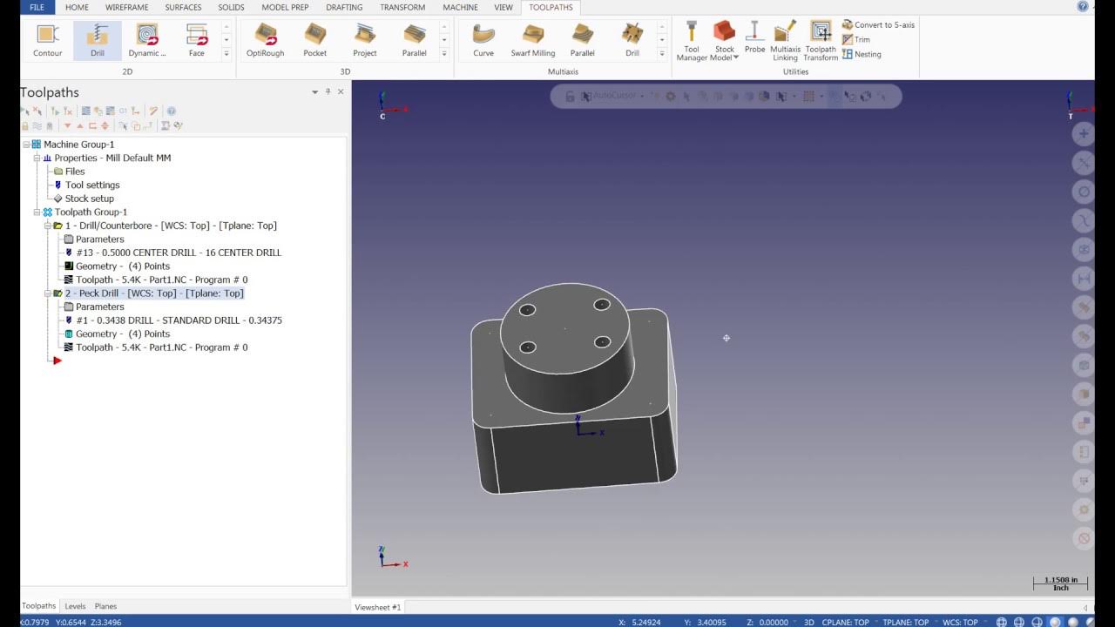The height and width of the screenshot is (627, 1115).
Task: Switch to the Planes panel tab
Action: click(x=105, y=606)
